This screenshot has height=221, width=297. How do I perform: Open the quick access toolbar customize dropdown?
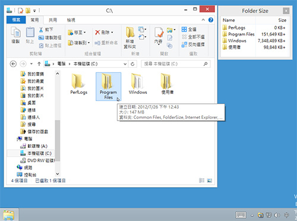(34, 11)
